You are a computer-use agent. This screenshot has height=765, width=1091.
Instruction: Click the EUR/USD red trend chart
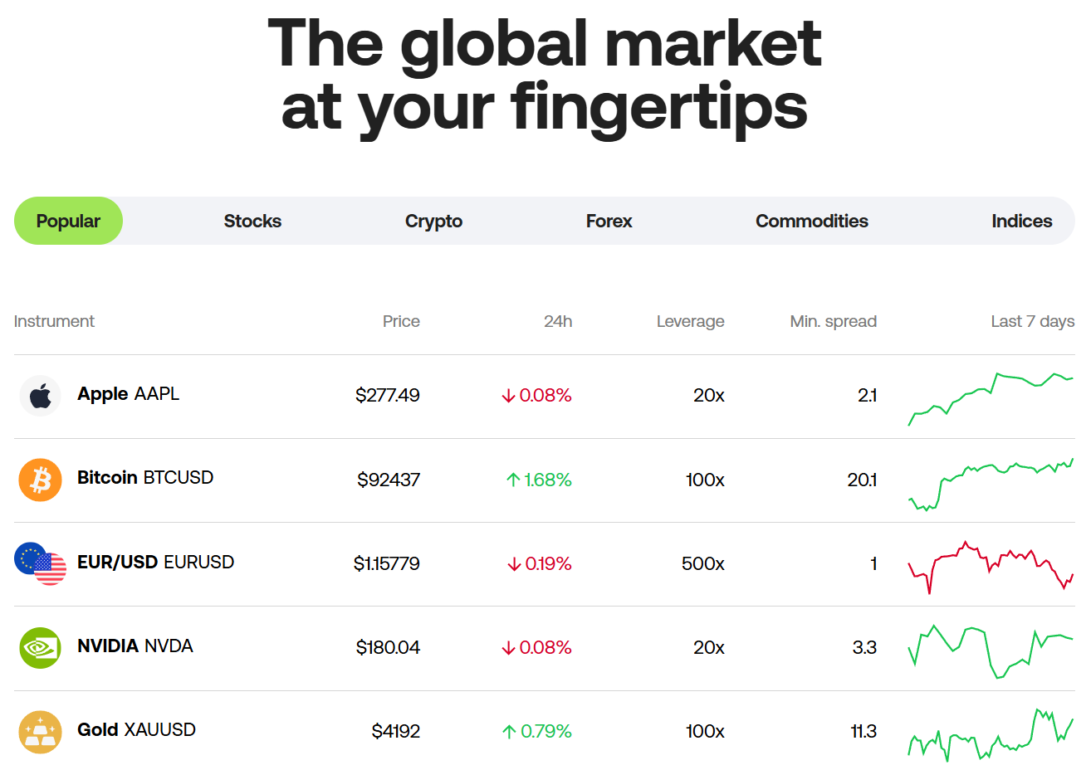click(988, 563)
